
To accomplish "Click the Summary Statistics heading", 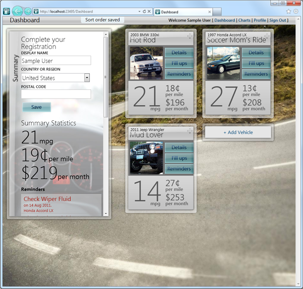I will pyautogui.click(x=48, y=123).
